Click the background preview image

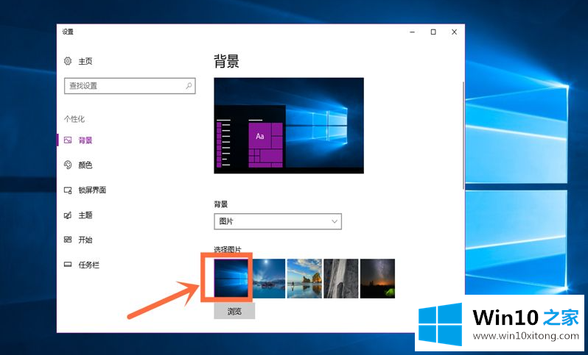click(x=289, y=126)
